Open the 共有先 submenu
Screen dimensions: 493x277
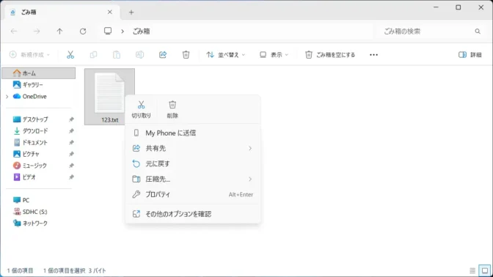coord(193,148)
